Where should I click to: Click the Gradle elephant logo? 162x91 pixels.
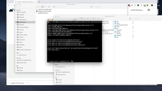tap(11, 10)
